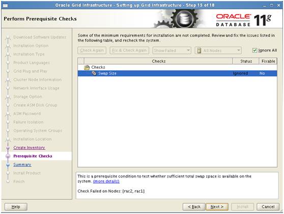Click the Checks folder icon in table
Viewport: 284px width, 214px height.
point(87,68)
